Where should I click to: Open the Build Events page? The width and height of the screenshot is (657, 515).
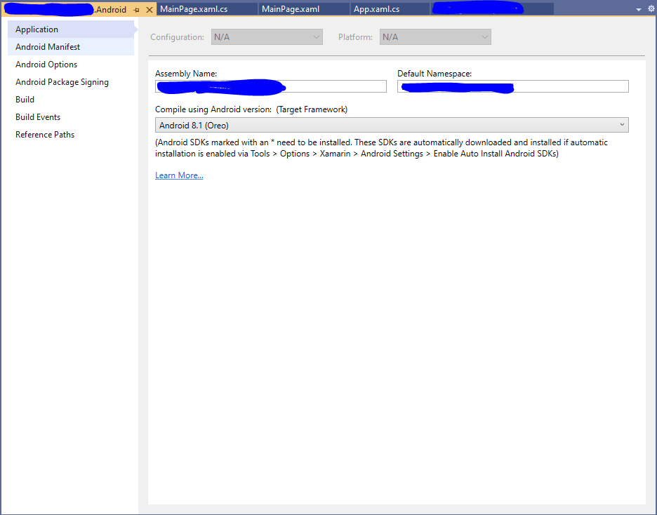coord(71,117)
